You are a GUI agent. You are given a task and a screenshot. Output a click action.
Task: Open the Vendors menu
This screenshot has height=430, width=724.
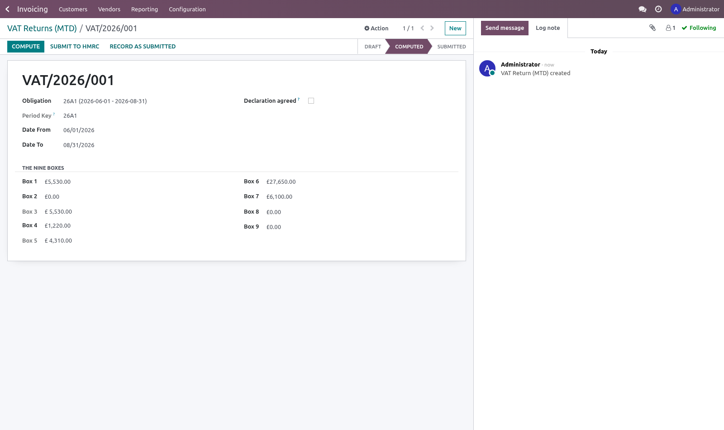click(x=109, y=9)
